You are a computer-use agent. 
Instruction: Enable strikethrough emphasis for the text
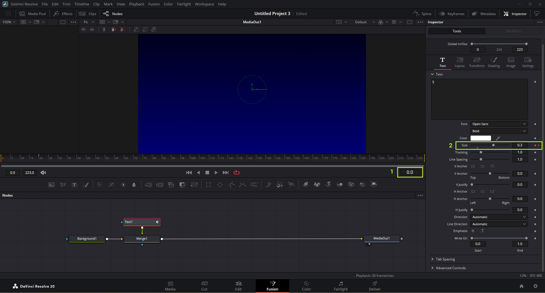pyautogui.click(x=473, y=231)
